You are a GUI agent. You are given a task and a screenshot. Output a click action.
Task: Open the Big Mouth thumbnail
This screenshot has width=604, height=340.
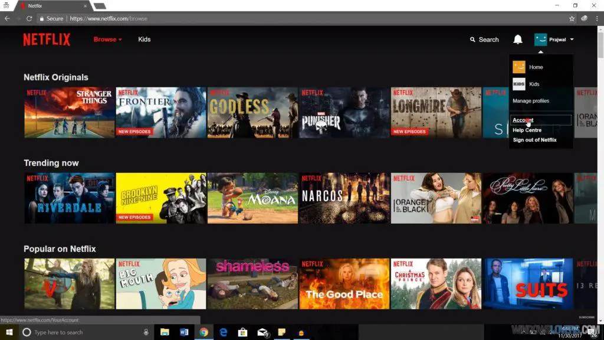point(161,284)
